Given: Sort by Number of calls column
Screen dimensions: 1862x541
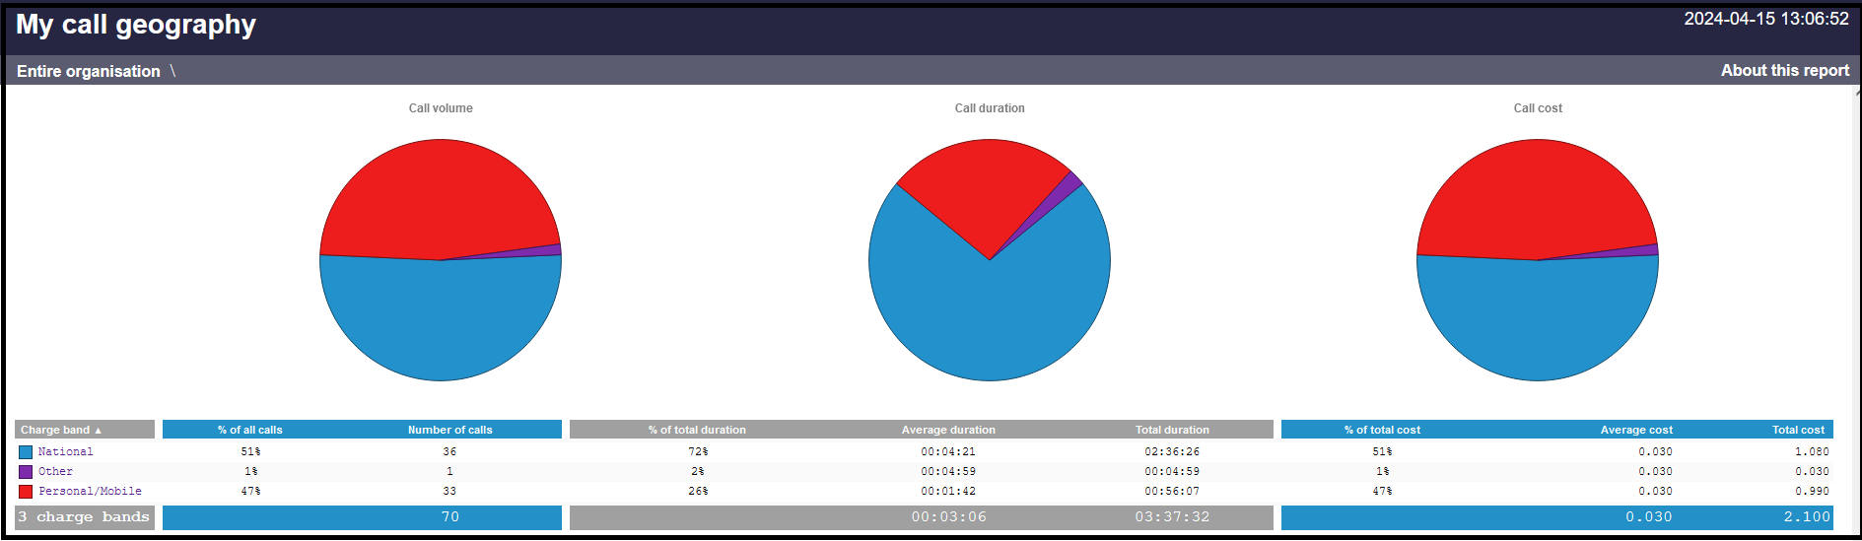Looking at the screenshot, I should pyautogui.click(x=449, y=430).
